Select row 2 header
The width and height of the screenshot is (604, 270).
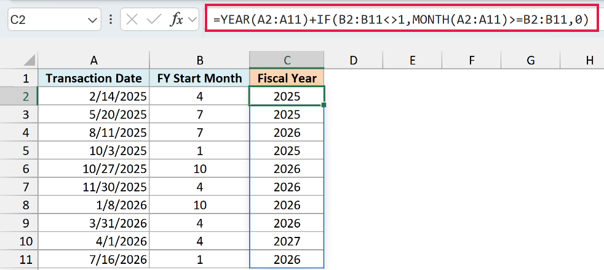pyautogui.click(x=19, y=96)
